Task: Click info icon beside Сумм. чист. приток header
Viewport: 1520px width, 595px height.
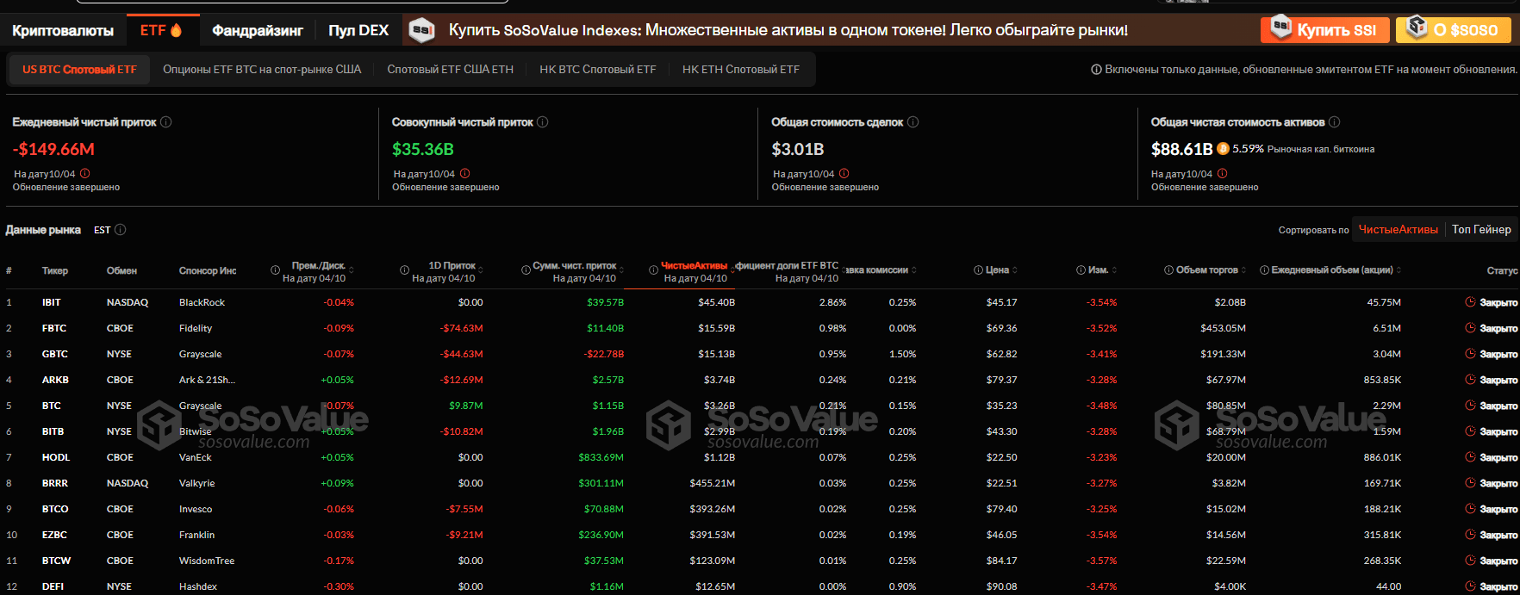Action: 526,270
